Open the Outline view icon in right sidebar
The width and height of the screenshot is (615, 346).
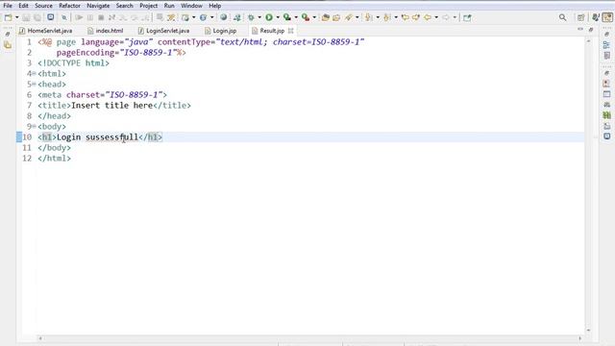tap(606, 45)
